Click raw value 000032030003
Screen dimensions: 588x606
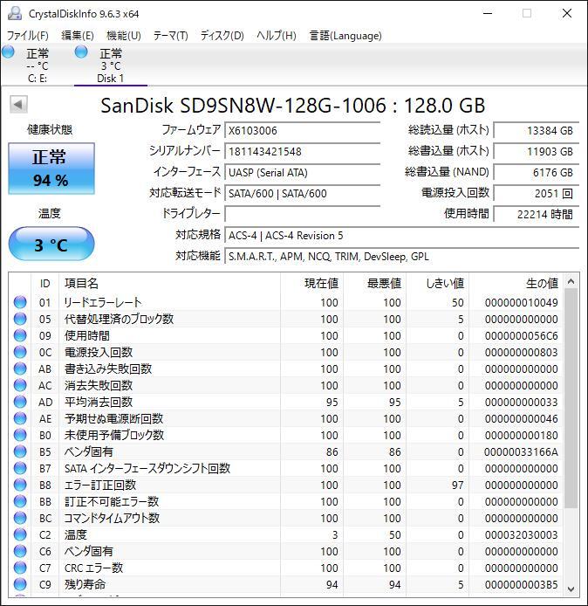click(521, 535)
